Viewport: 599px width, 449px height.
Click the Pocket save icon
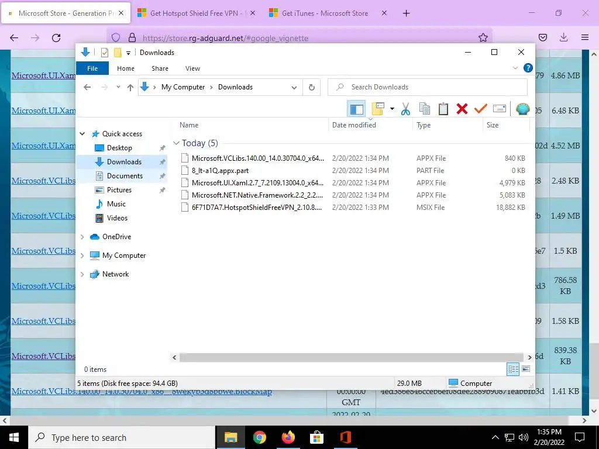point(542,37)
